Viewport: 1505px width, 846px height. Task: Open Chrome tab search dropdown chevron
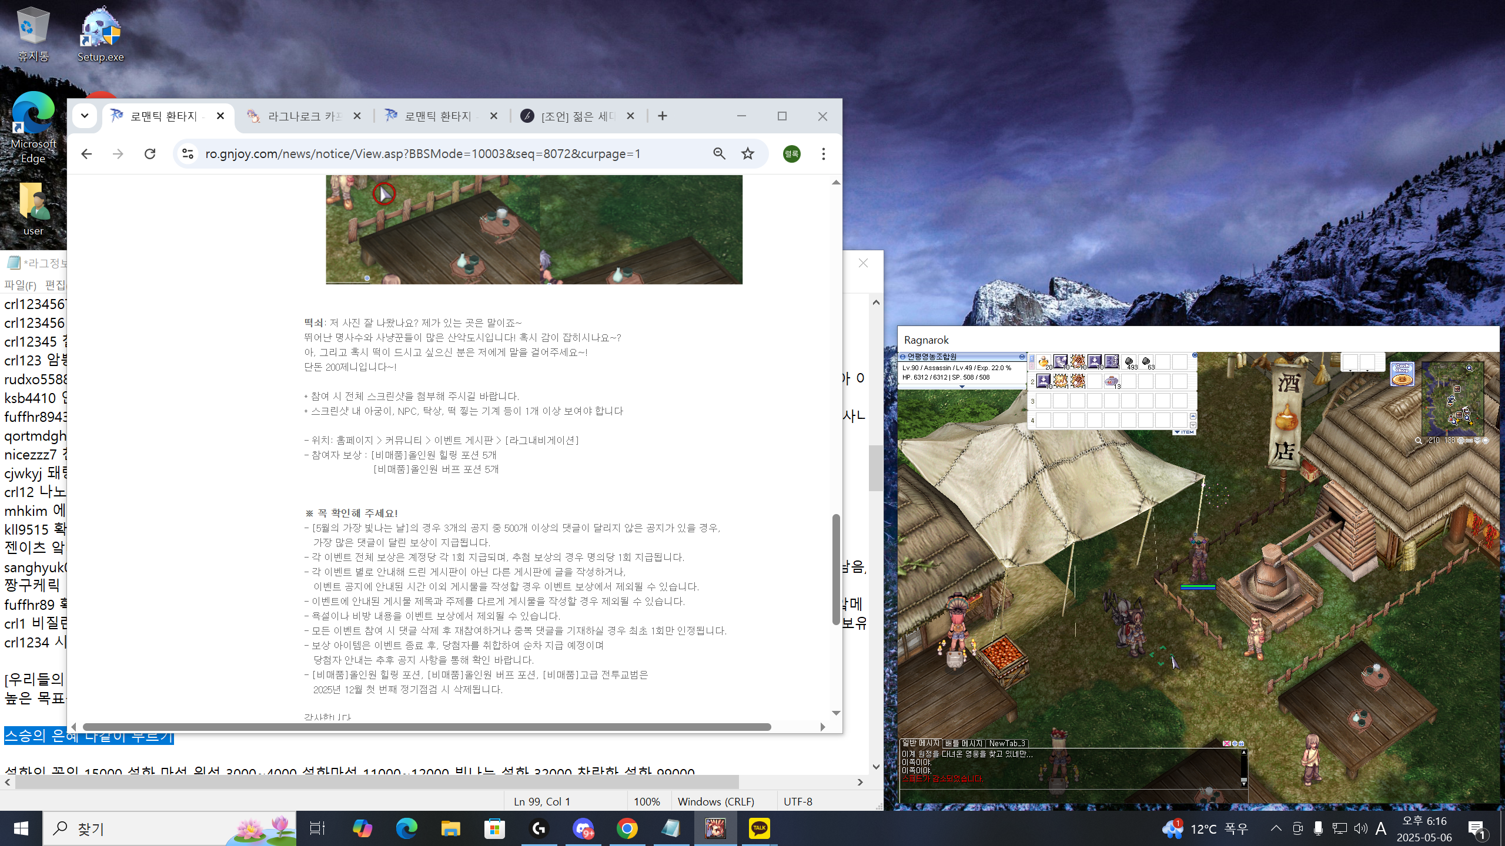pyautogui.click(x=84, y=116)
